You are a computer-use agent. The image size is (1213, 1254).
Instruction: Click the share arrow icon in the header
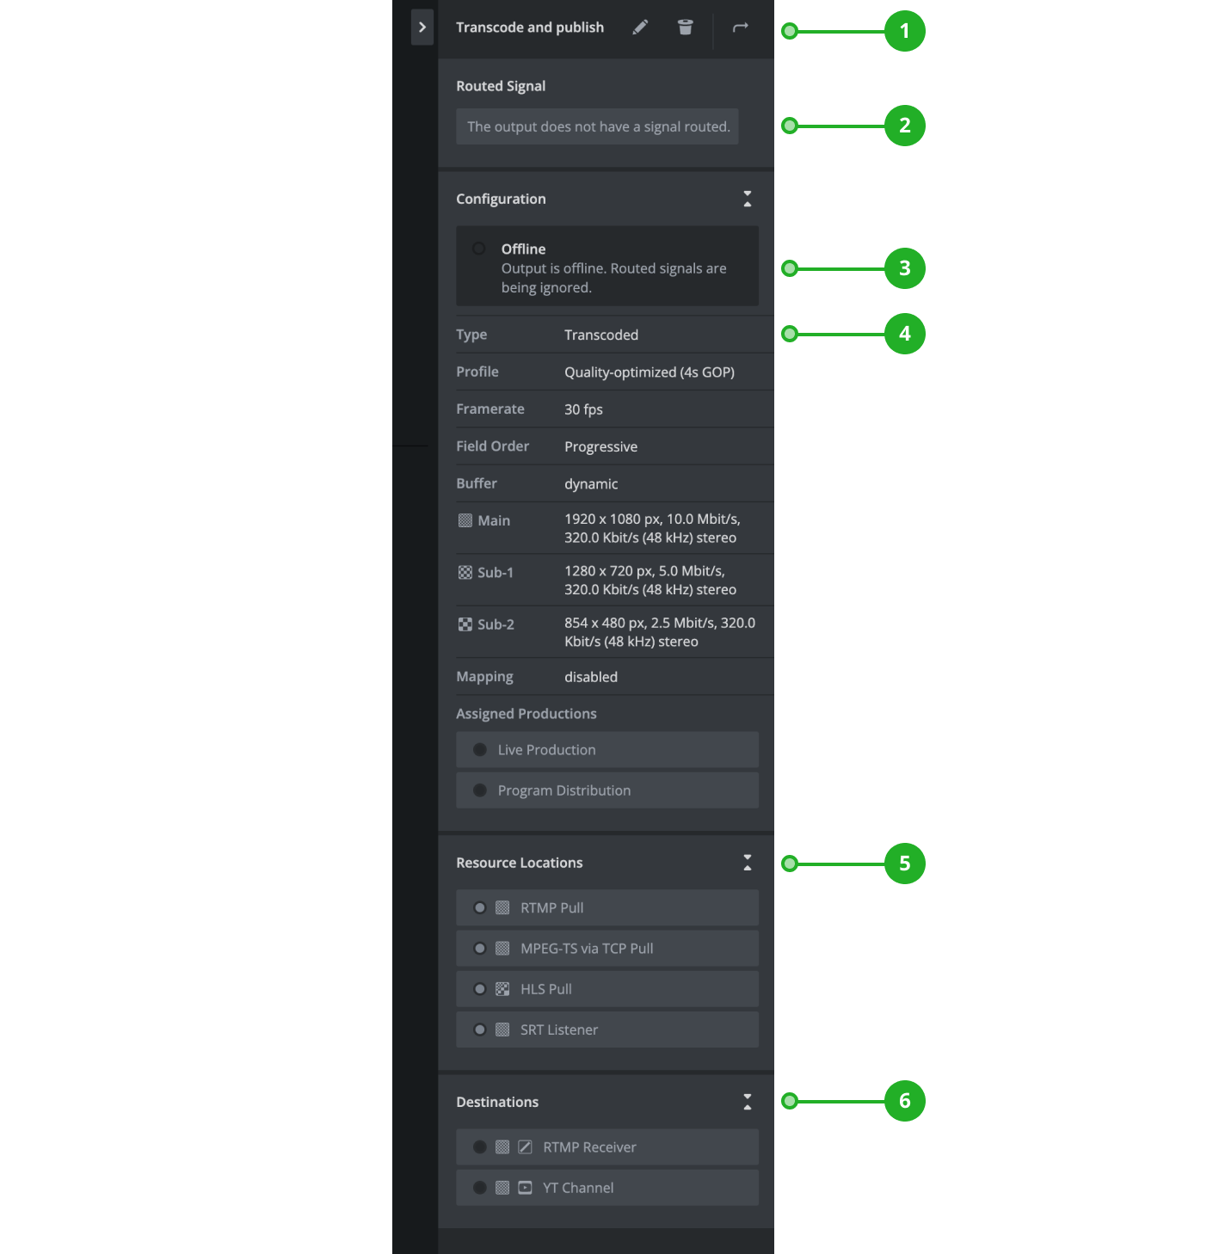(x=740, y=27)
